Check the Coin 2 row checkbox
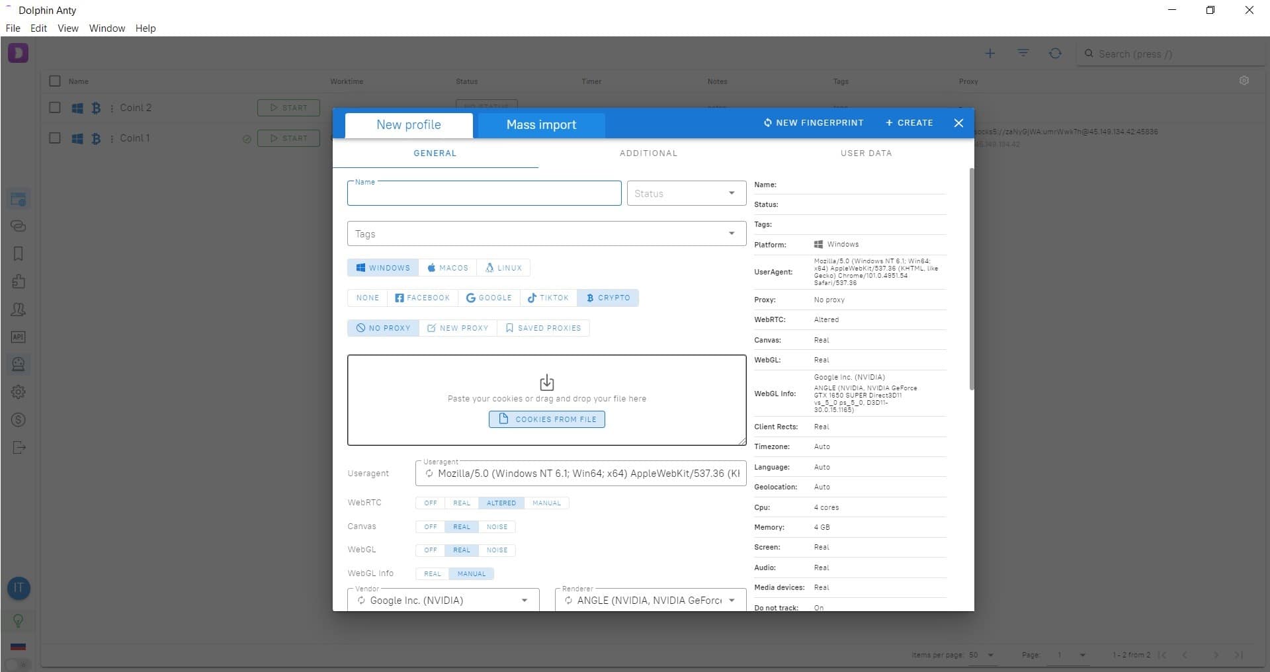 [55, 108]
